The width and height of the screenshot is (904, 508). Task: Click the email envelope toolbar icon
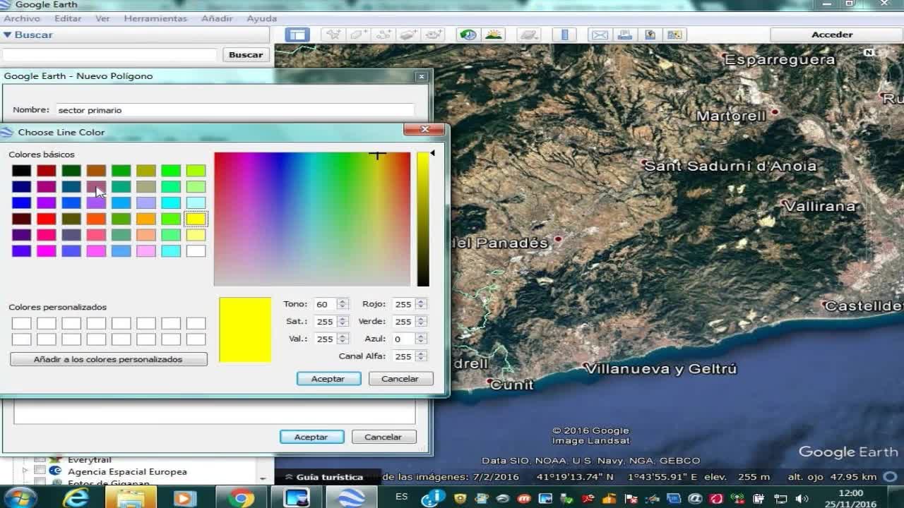[600, 35]
